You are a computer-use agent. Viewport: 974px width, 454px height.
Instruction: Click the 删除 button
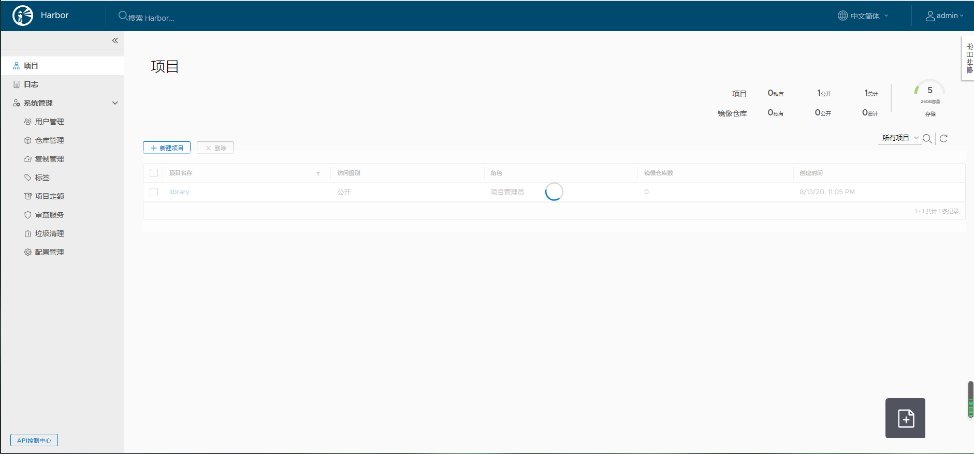(215, 148)
